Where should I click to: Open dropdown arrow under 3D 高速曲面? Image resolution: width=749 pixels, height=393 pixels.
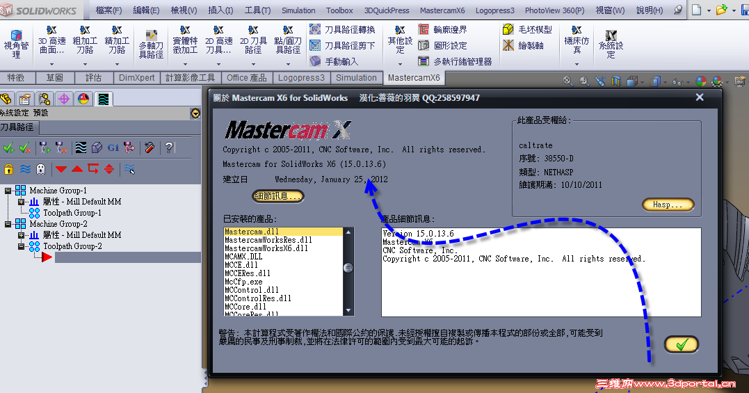[51, 64]
